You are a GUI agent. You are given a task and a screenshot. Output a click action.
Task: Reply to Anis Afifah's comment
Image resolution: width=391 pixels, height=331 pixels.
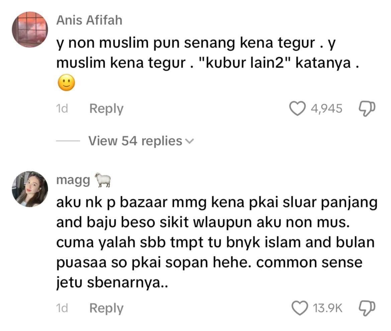[x=106, y=109]
